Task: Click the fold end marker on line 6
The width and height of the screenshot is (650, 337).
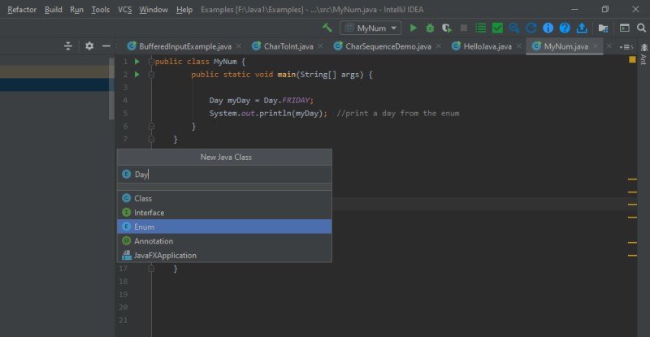Action: click(x=151, y=127)
